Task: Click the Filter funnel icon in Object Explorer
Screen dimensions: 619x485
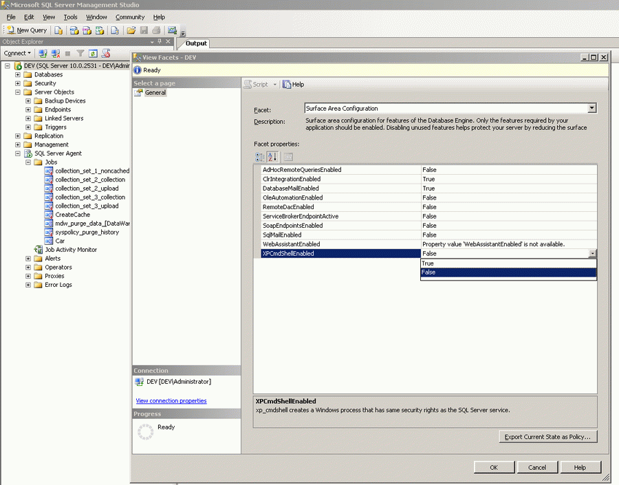Action: pyautogui.click(x=80, y=54)
